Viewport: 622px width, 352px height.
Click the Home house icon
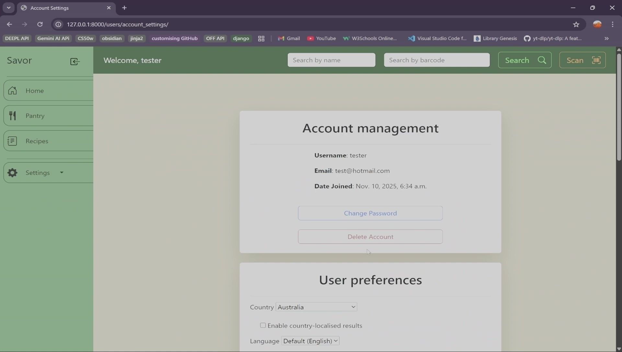pos(12,91)
